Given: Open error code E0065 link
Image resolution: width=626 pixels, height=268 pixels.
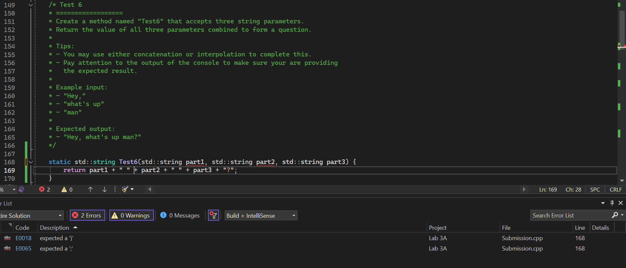Looking at the screenshot, I should click(23, 249).
